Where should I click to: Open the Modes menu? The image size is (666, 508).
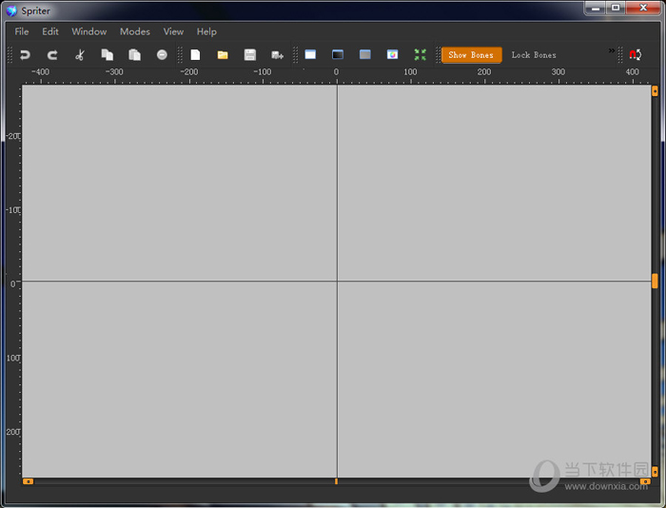click(135, 31)
